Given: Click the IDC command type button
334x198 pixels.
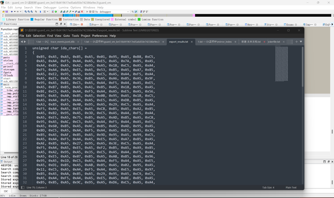Looking at the screenshot, I should [6, 191].
